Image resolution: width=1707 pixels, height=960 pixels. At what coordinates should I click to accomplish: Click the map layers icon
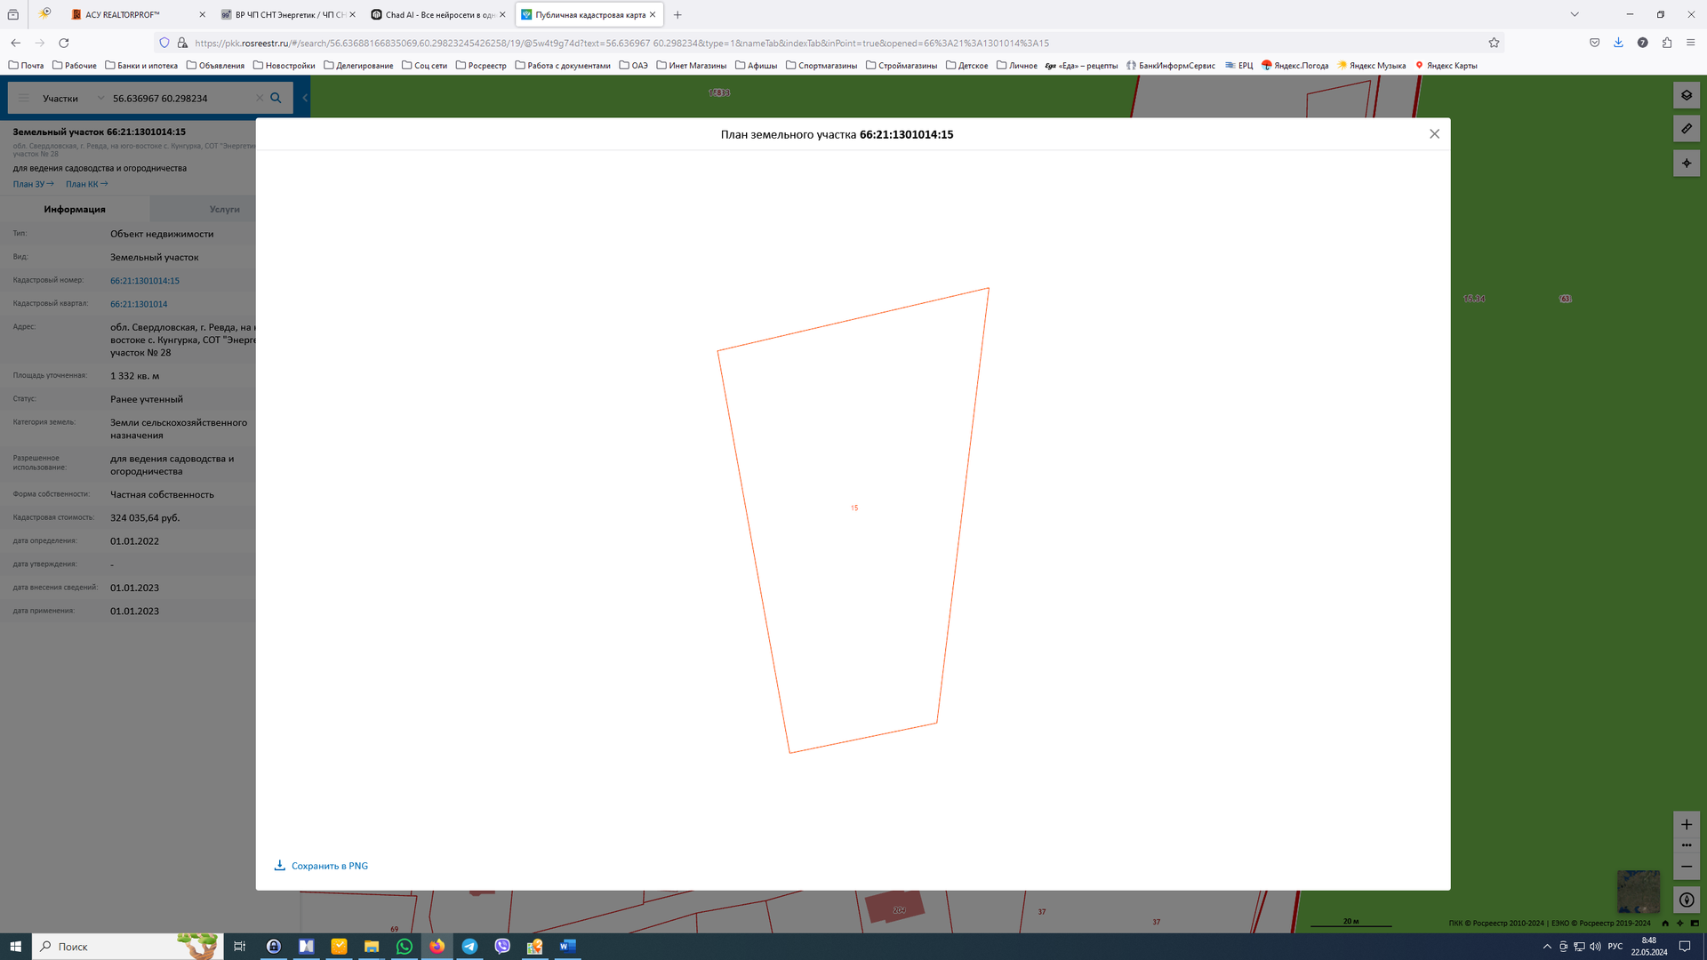click(1686, 95)
